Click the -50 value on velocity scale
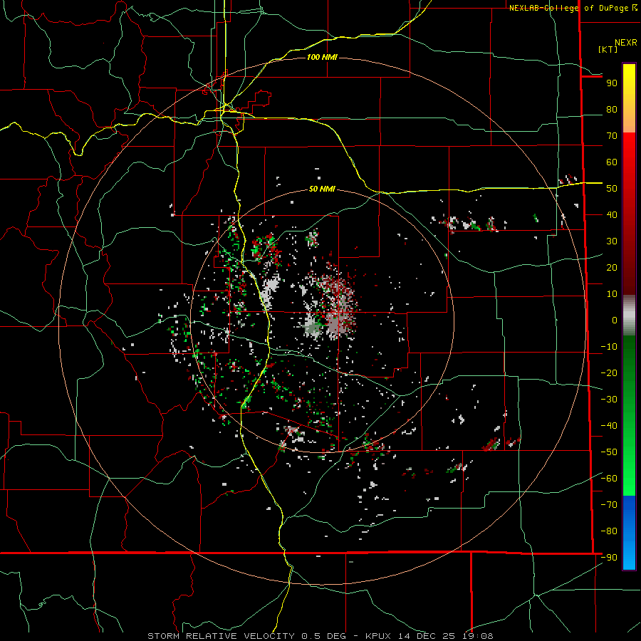 click(x=609, y=452)
